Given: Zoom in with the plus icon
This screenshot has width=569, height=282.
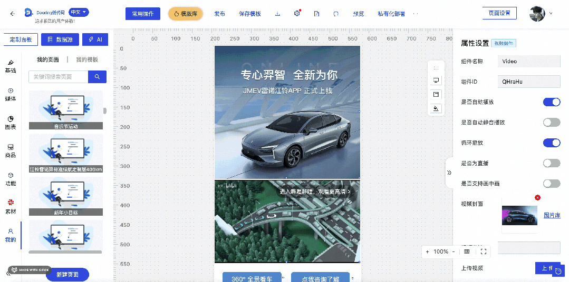Looking at the screenshot, I should click(x=428, y=251).
